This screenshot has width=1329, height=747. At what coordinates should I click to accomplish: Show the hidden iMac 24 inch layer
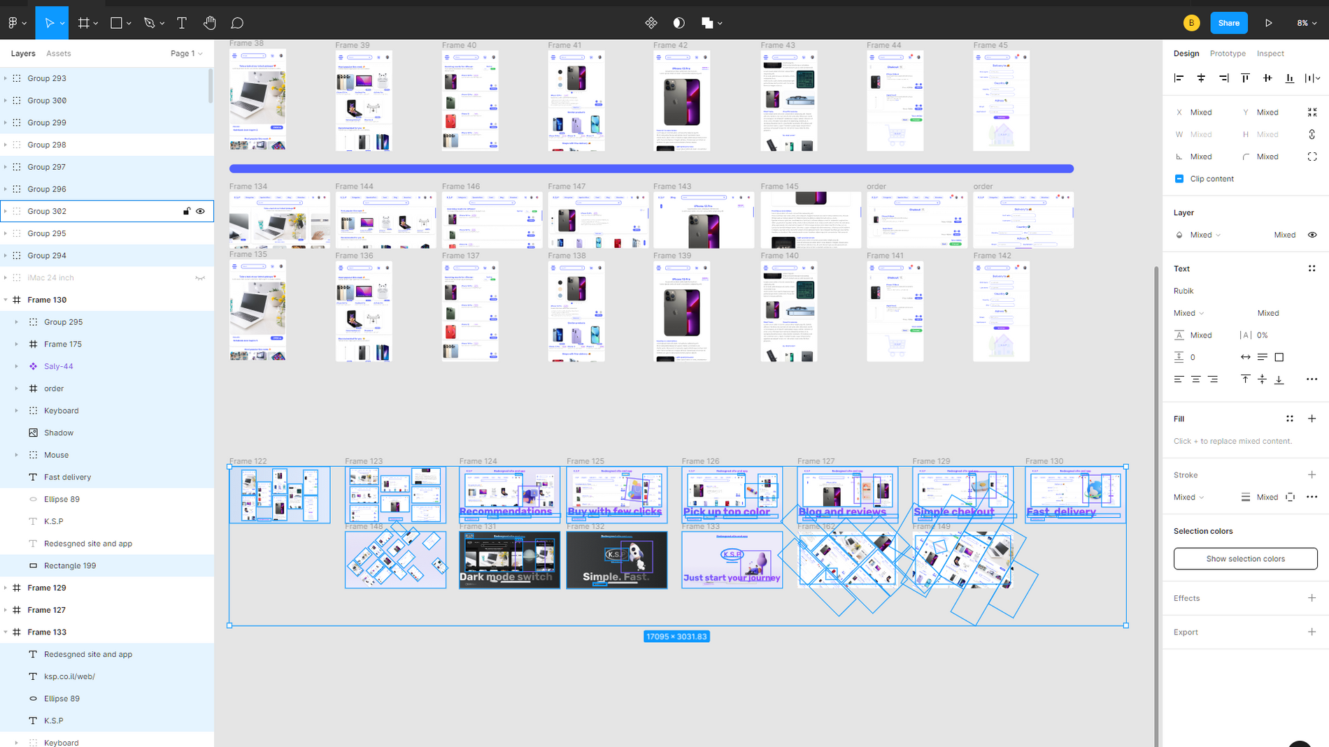click(200, 278)
